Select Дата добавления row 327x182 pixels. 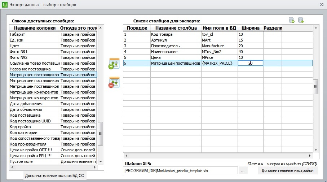coord(53,104)
